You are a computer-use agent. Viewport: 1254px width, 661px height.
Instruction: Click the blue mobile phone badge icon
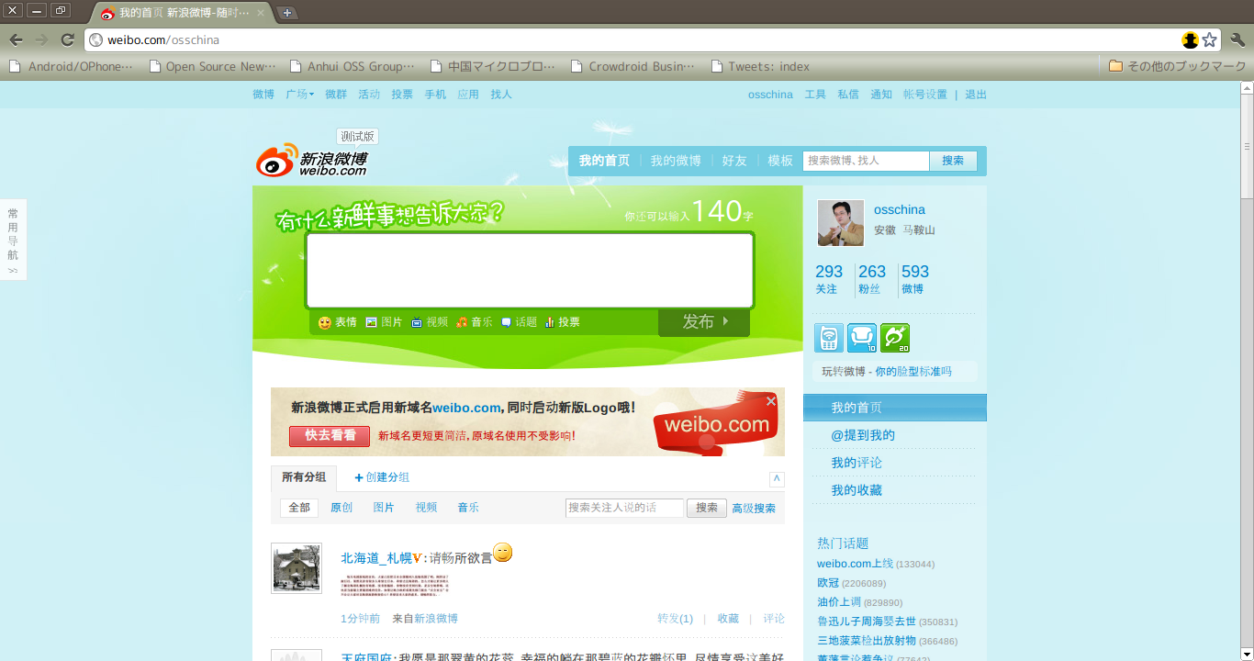[829, 338]
